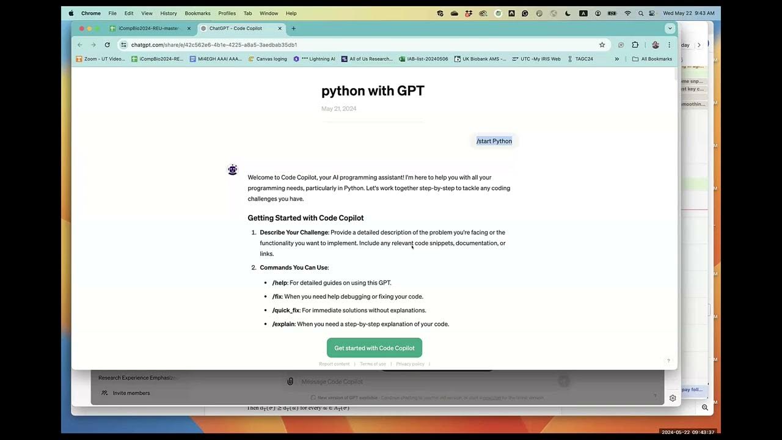Open the Apple menu
This screenshot has height=440, width=782.
71,13
